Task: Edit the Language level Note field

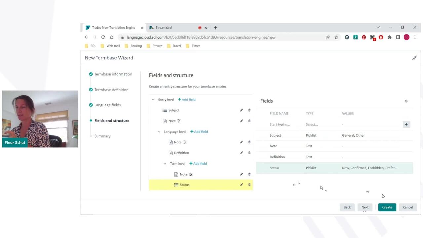Action: point(241,142)
